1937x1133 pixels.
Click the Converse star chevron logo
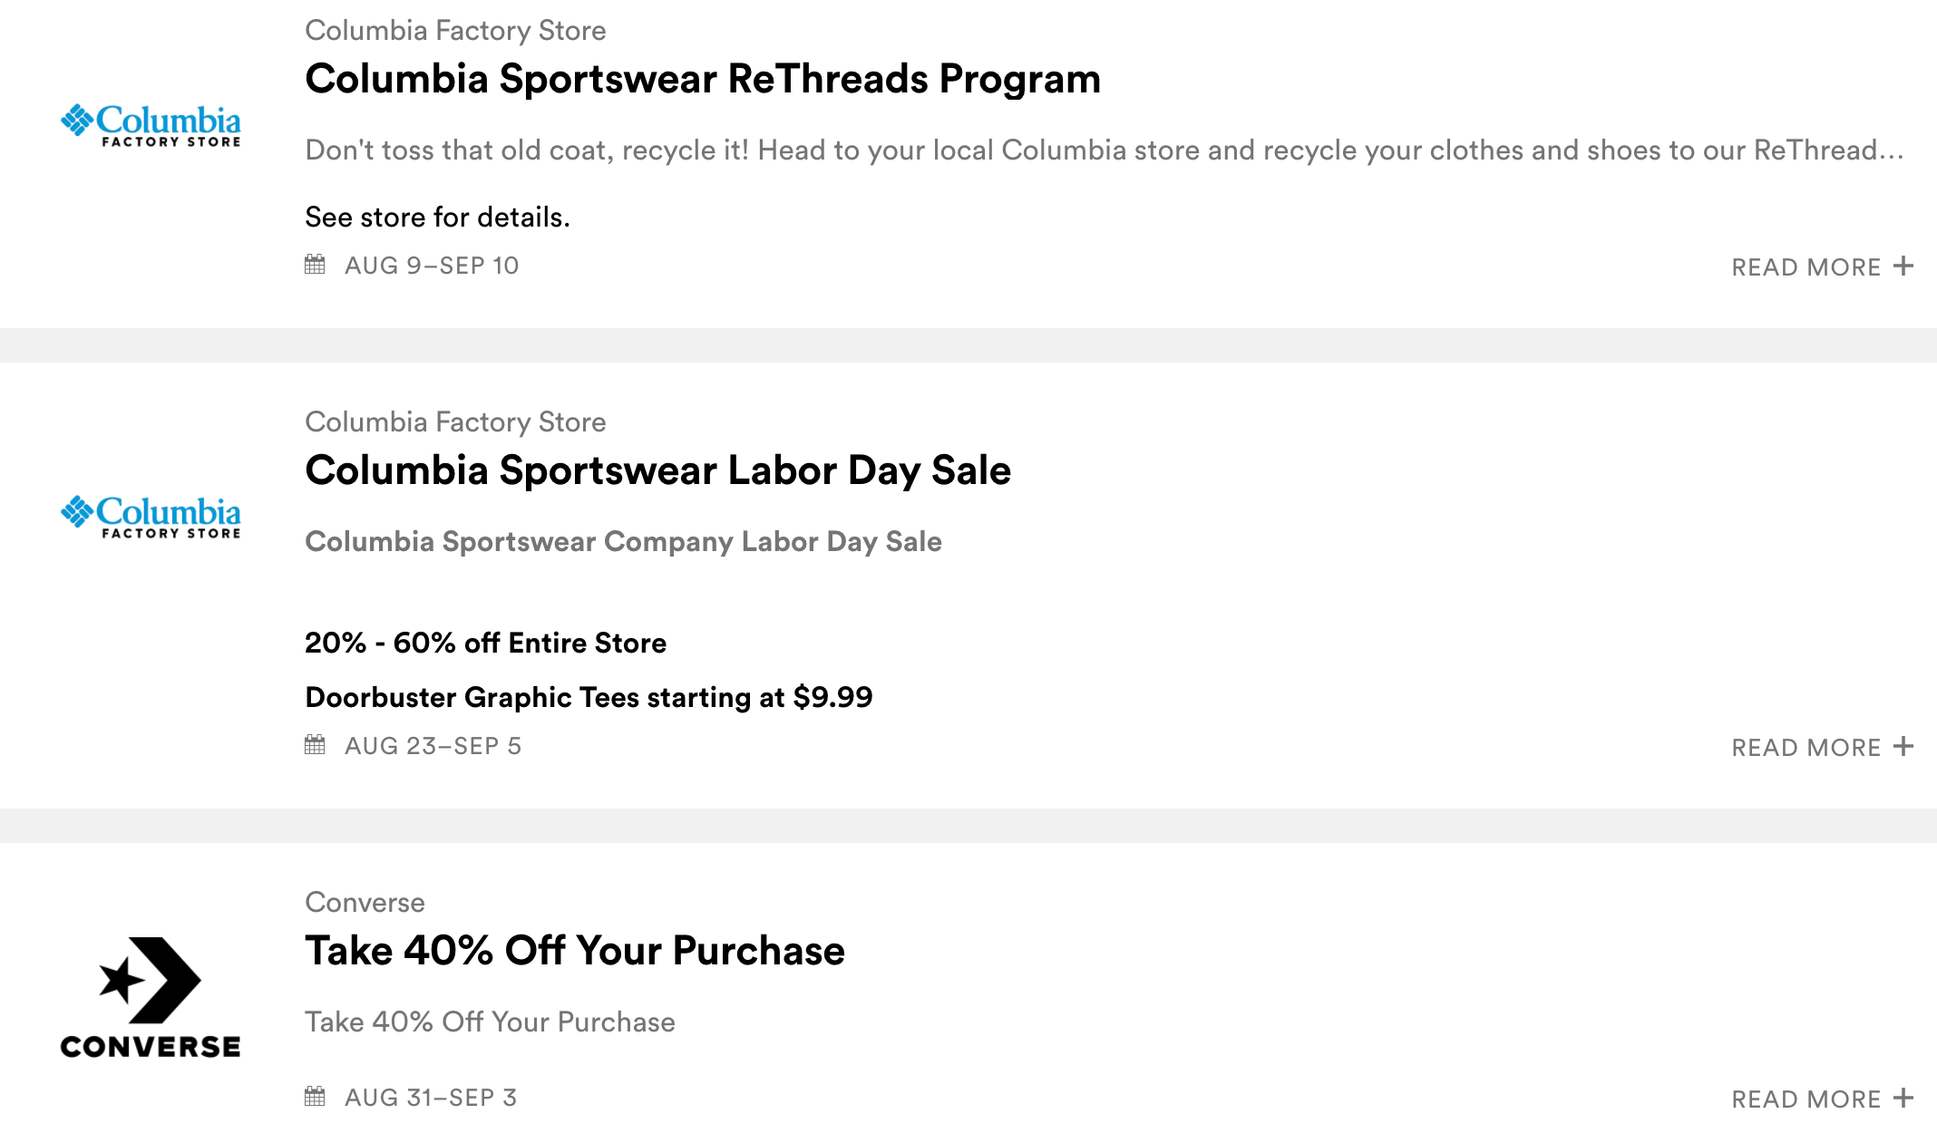point(151,997)
